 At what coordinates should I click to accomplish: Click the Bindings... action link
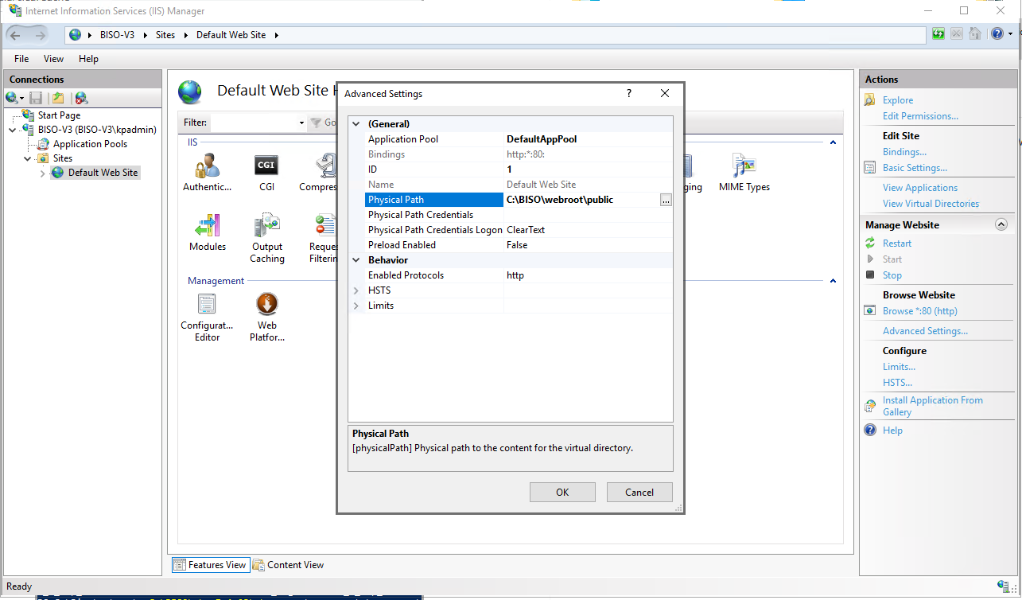tap(904, 152)
